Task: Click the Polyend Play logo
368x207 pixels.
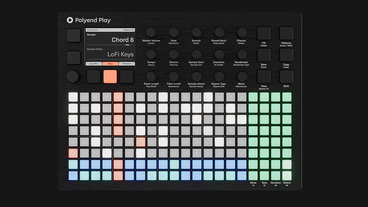Action: click(89, 20)
